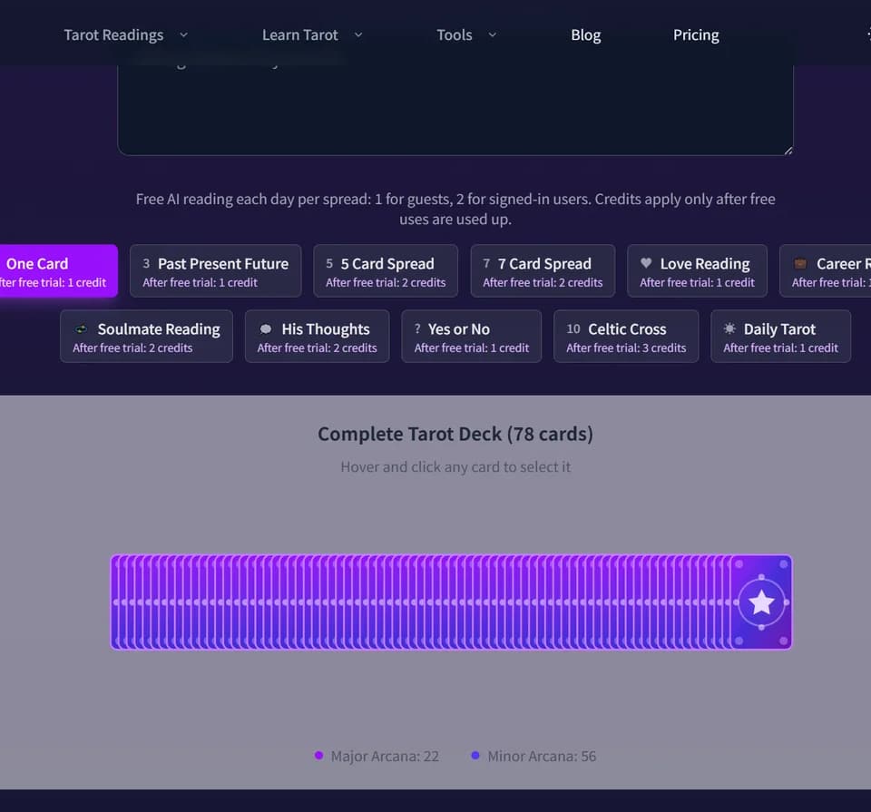Click the Minor Arcana blue legend dot
Image resolution: width=871 pixels, height=812 pixels.
pos(475,756)
